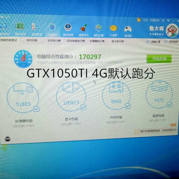Click the 问题反馈 link in title bar
Image resolution: width=179 pixels, height=179 pixels.
pos(155,20)
